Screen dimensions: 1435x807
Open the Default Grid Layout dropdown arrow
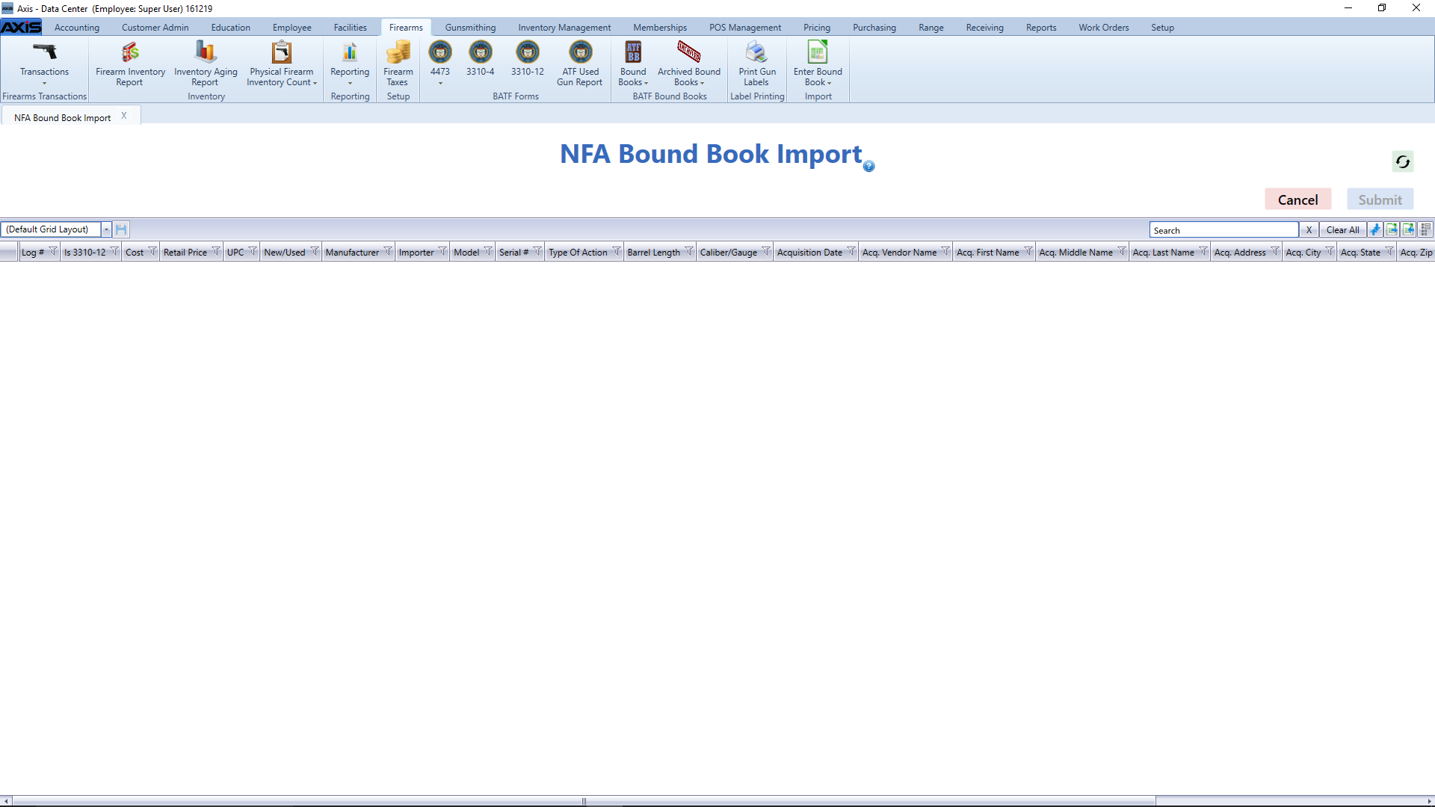(106, 229)
